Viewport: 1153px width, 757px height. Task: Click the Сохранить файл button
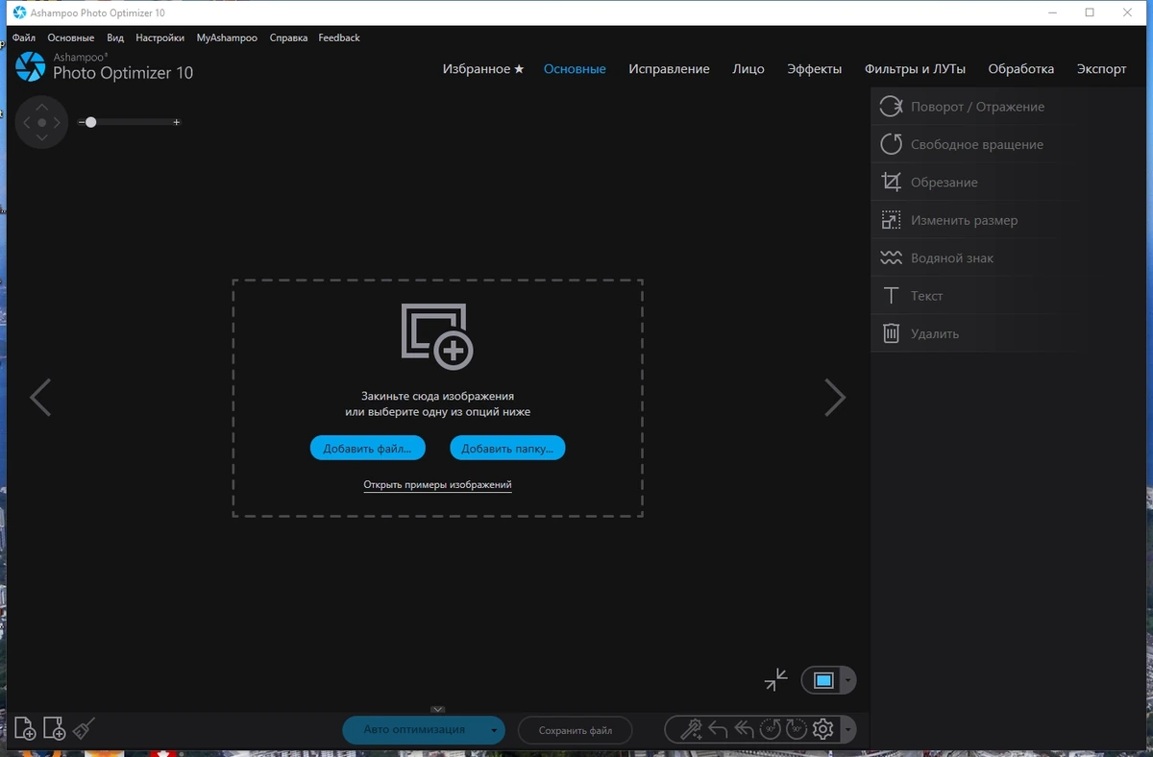point(576,730)
